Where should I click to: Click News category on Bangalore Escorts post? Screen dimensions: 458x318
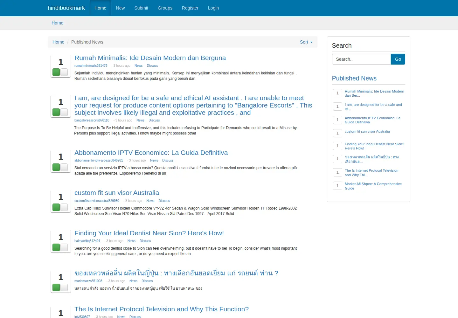140,120
